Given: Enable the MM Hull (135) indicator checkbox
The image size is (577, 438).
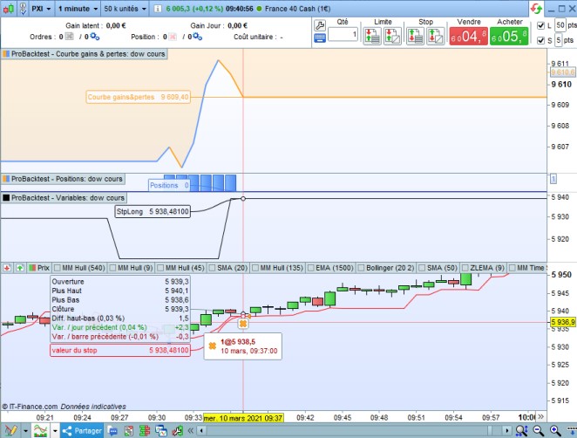Looking at the screenshot, I should [x=255, y=268].
